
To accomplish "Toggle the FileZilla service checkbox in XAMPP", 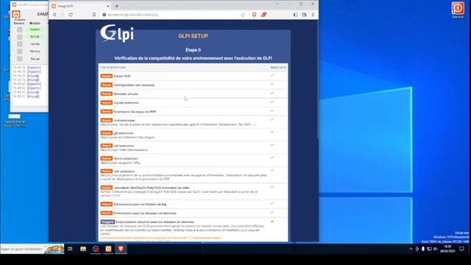I will (x=20, y=44).
